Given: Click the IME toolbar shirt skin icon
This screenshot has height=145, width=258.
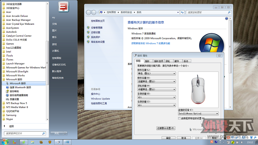Looking at the screenshot, I should 251,137.
